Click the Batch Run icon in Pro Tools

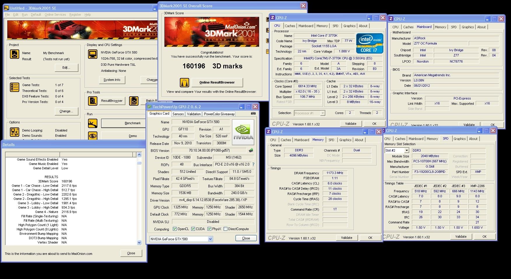134,101
